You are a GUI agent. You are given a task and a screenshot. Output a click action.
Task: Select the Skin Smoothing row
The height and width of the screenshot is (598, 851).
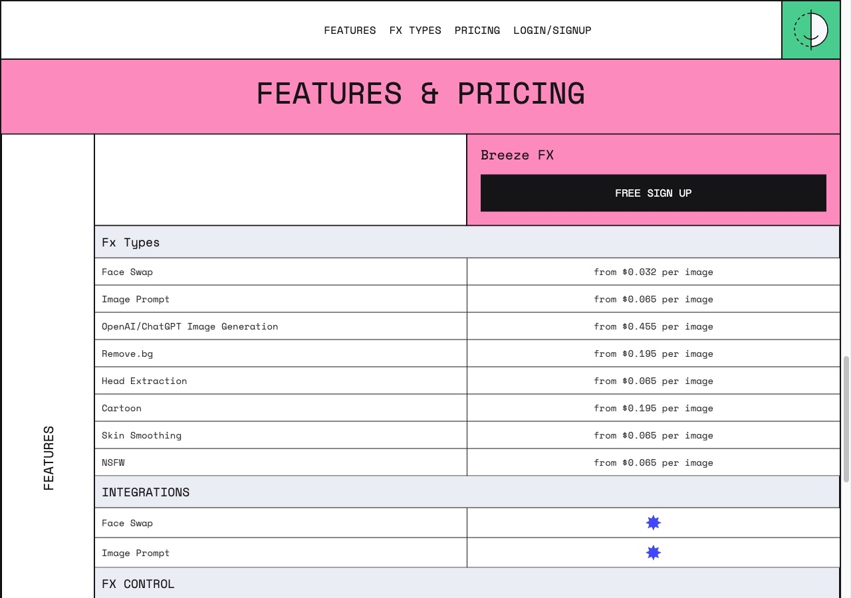pyautogui.click(x=467, y=435)
